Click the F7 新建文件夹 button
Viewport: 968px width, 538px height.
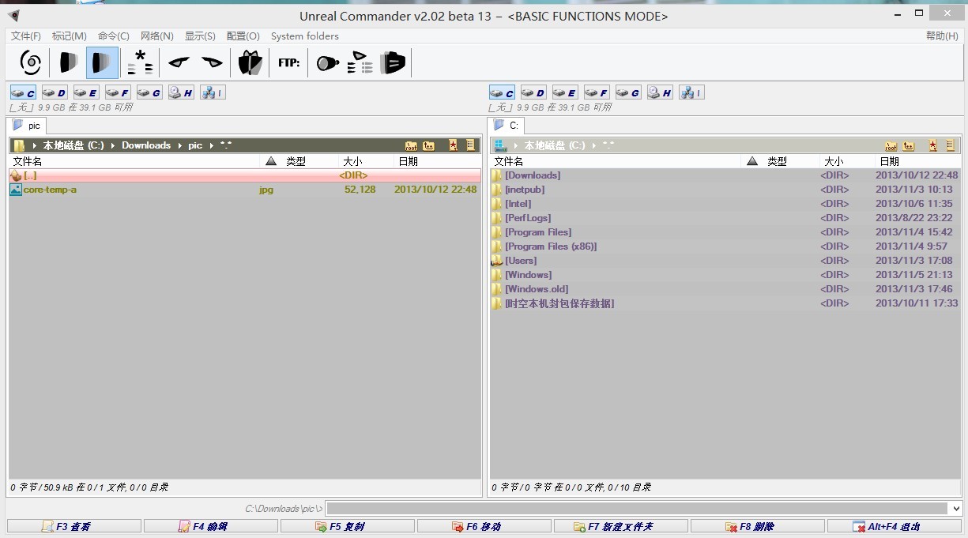[621, 526]
